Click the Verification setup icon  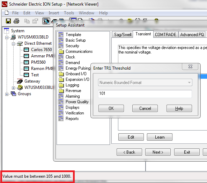click(61, 113)
